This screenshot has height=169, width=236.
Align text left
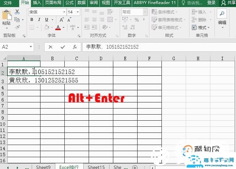(87, 20)
